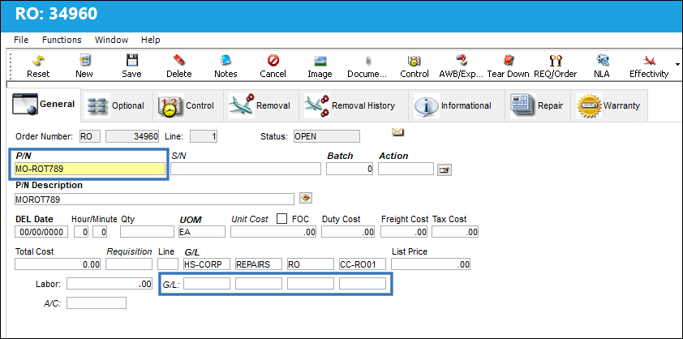Click the UOM field showing EA

pos(202,232)
